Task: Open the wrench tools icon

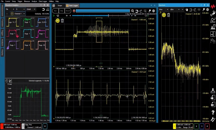Action: tap(213, 119)
